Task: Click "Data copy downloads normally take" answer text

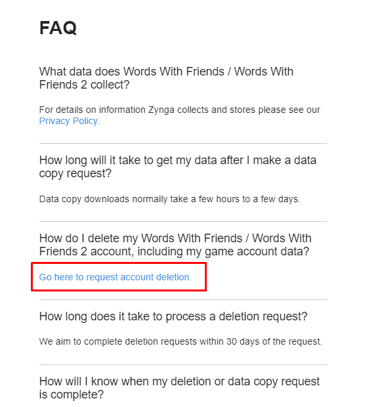Action: point(169,199)
